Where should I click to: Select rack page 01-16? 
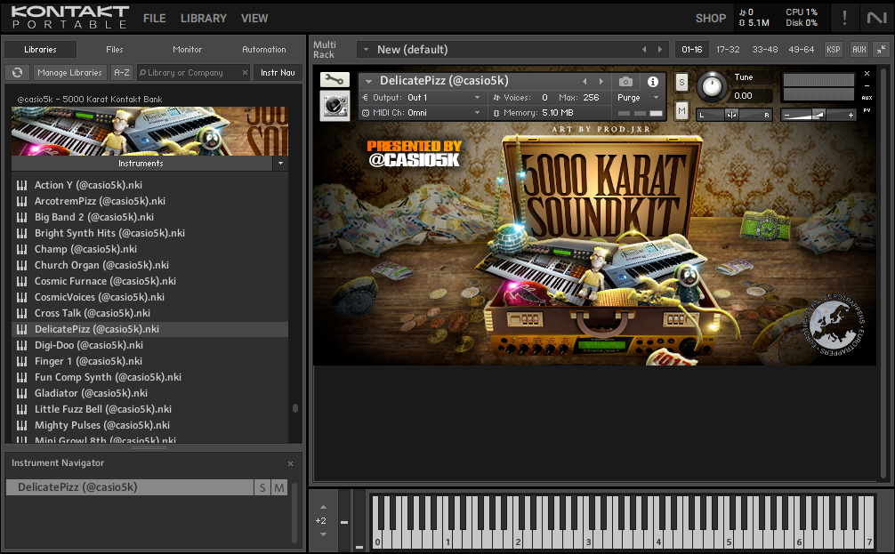coord(692,50)
